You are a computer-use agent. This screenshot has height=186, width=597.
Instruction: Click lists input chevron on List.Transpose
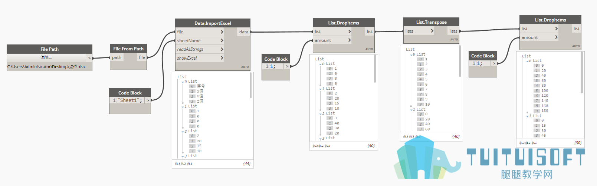click(x=432, y=31)
